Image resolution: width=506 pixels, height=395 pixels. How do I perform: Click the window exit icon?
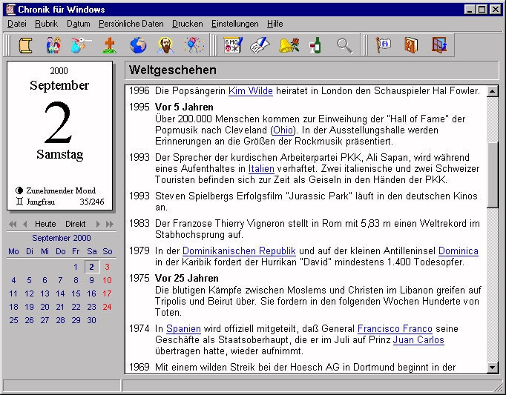(439, 45)
